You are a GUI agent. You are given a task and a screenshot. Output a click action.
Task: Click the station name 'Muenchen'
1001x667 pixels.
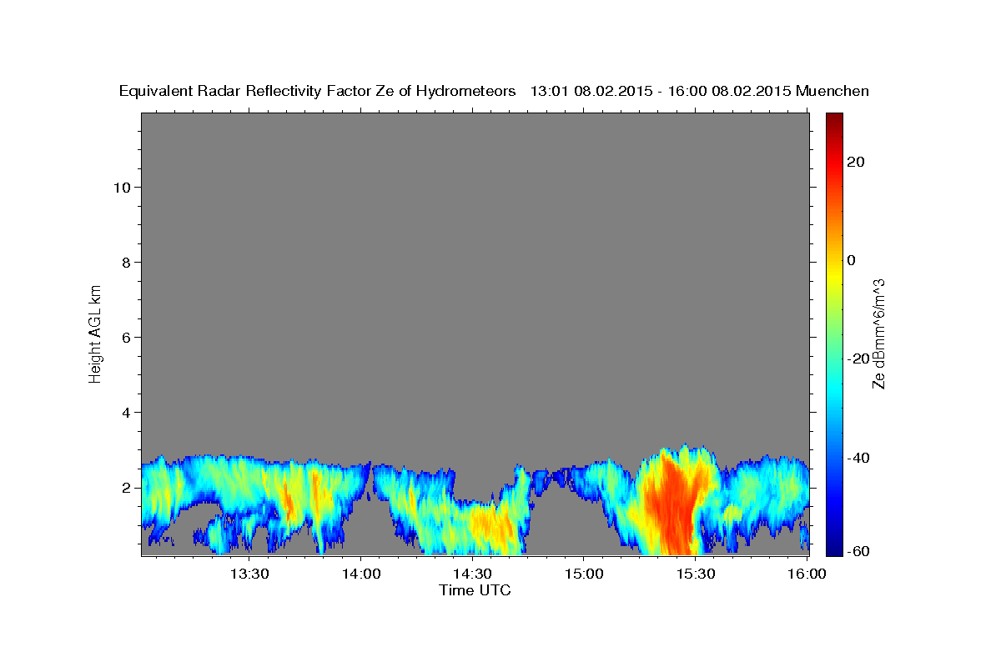(833, 92)
